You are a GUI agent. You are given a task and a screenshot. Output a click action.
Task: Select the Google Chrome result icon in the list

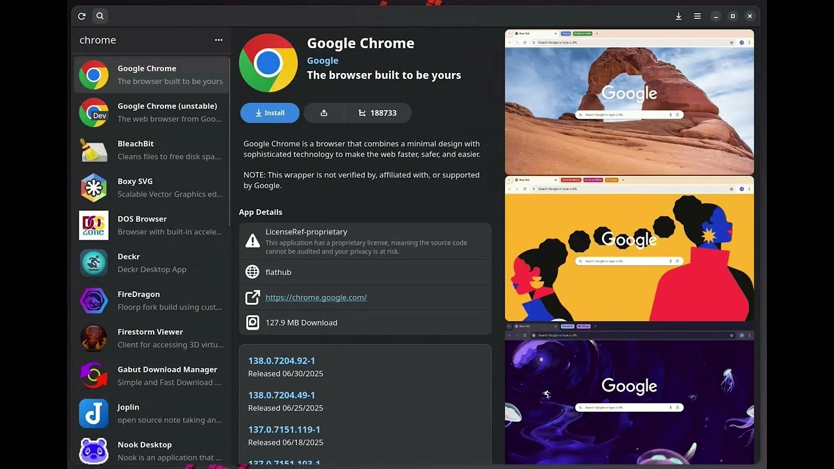(x=94, y=75)
